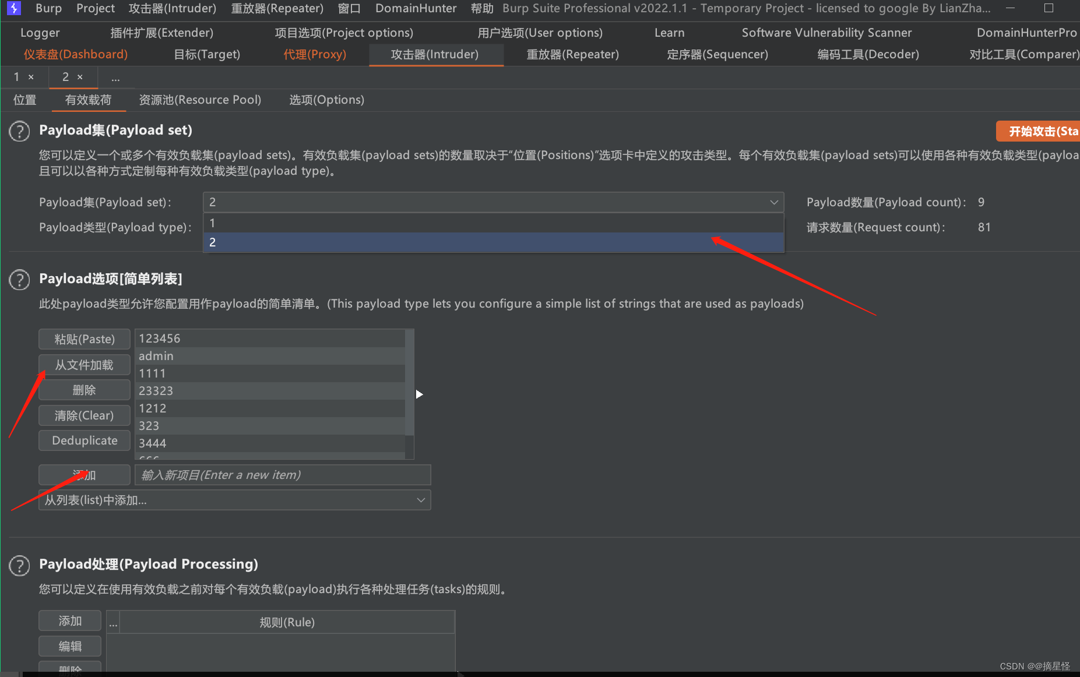Select Intruder attack tab 2
This screenshot has height=677, width=1080.
(66, 77)
